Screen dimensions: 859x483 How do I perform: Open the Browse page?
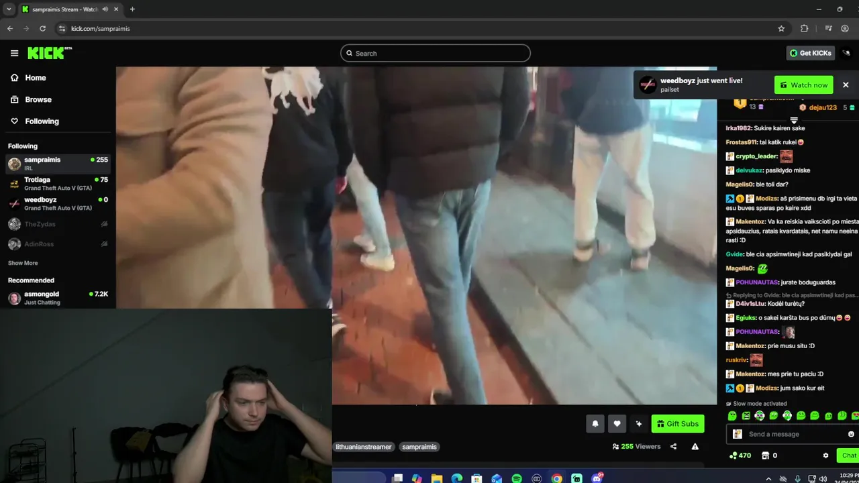tap(38, 99)
